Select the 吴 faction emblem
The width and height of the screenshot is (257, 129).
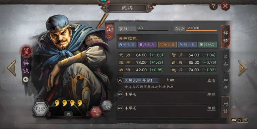pos(26,51)
